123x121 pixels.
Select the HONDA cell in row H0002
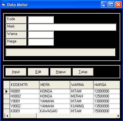coord(55,96)
